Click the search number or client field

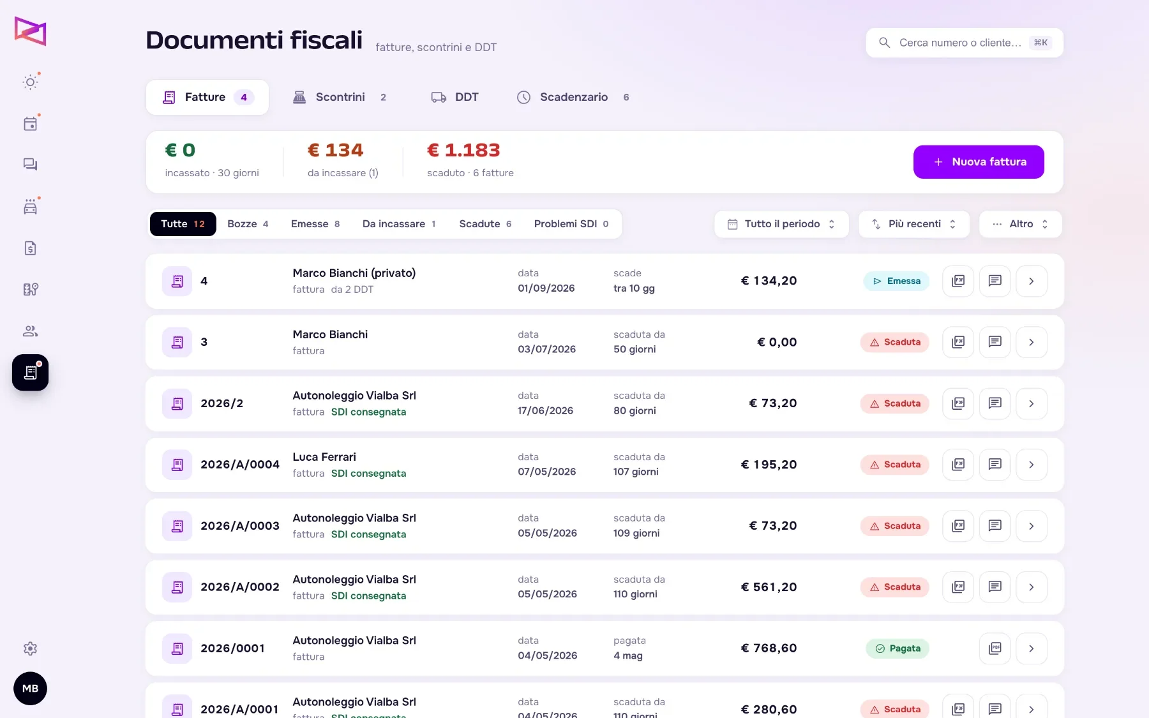[x=965, y=43]
